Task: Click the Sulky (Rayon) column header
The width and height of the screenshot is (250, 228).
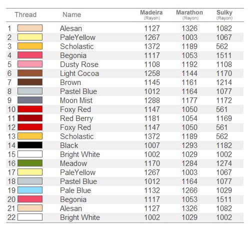Action: click(224, 14)
